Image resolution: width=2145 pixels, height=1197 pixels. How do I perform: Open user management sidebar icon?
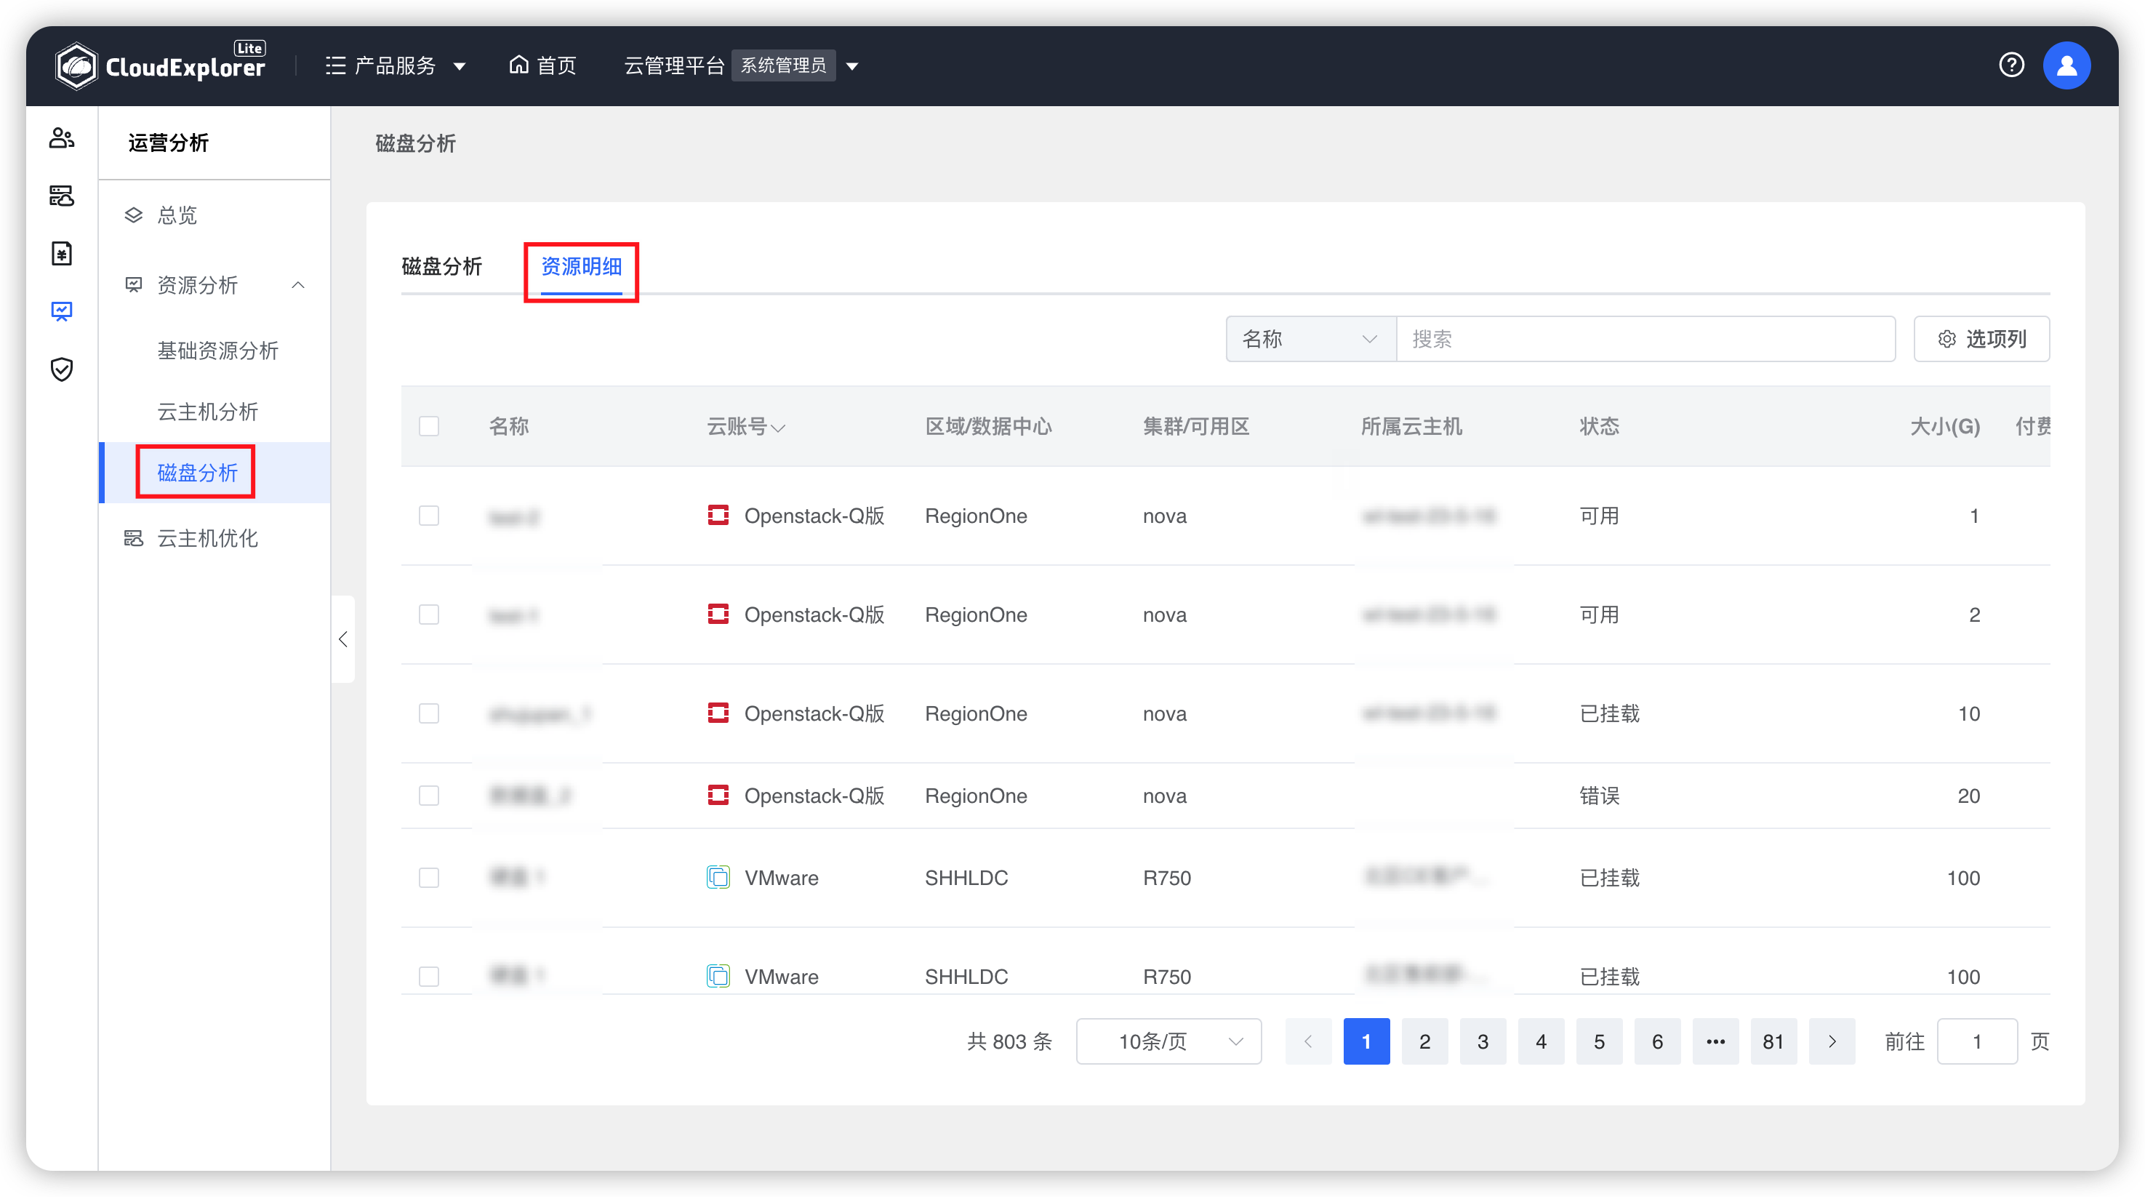62,137
